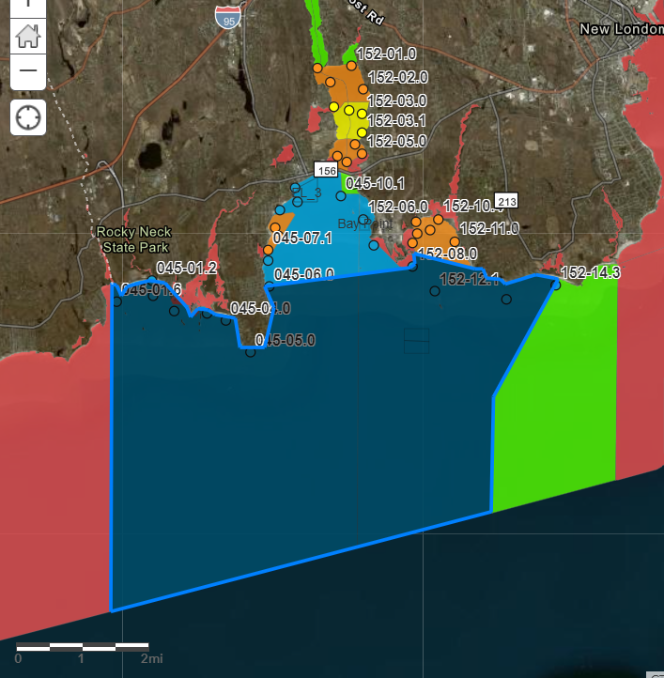The image size is (664, 678).
Task: Select station marker 152-02.0
Action: click(363, 89)
